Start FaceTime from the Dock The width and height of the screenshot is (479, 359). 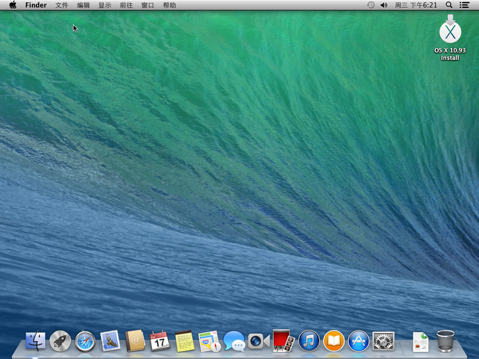(256, 342)
